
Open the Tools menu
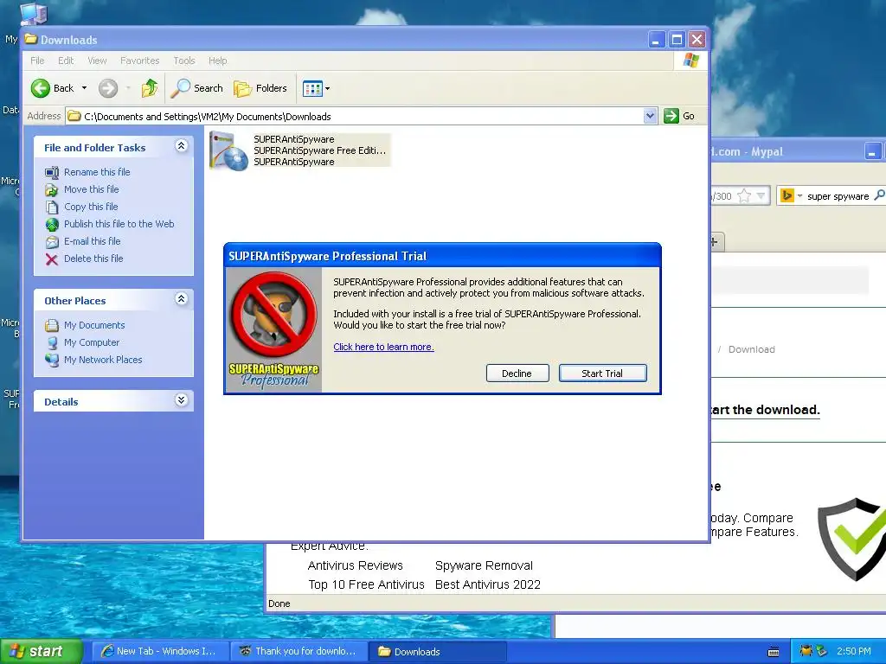184,61
